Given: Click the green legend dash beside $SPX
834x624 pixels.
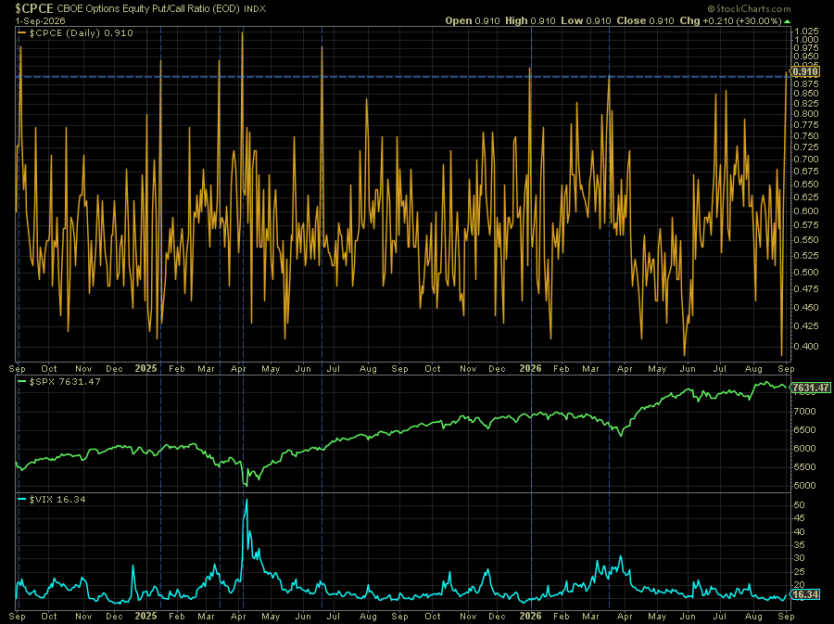Looking at the screenshot, I should click(x=22, y=381).
